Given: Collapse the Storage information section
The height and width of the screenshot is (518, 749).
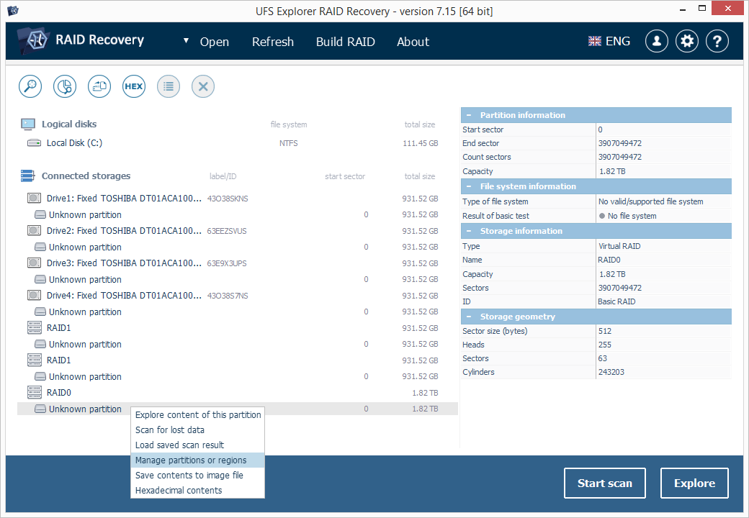Looking at the screenshot, I should point(469,231).
